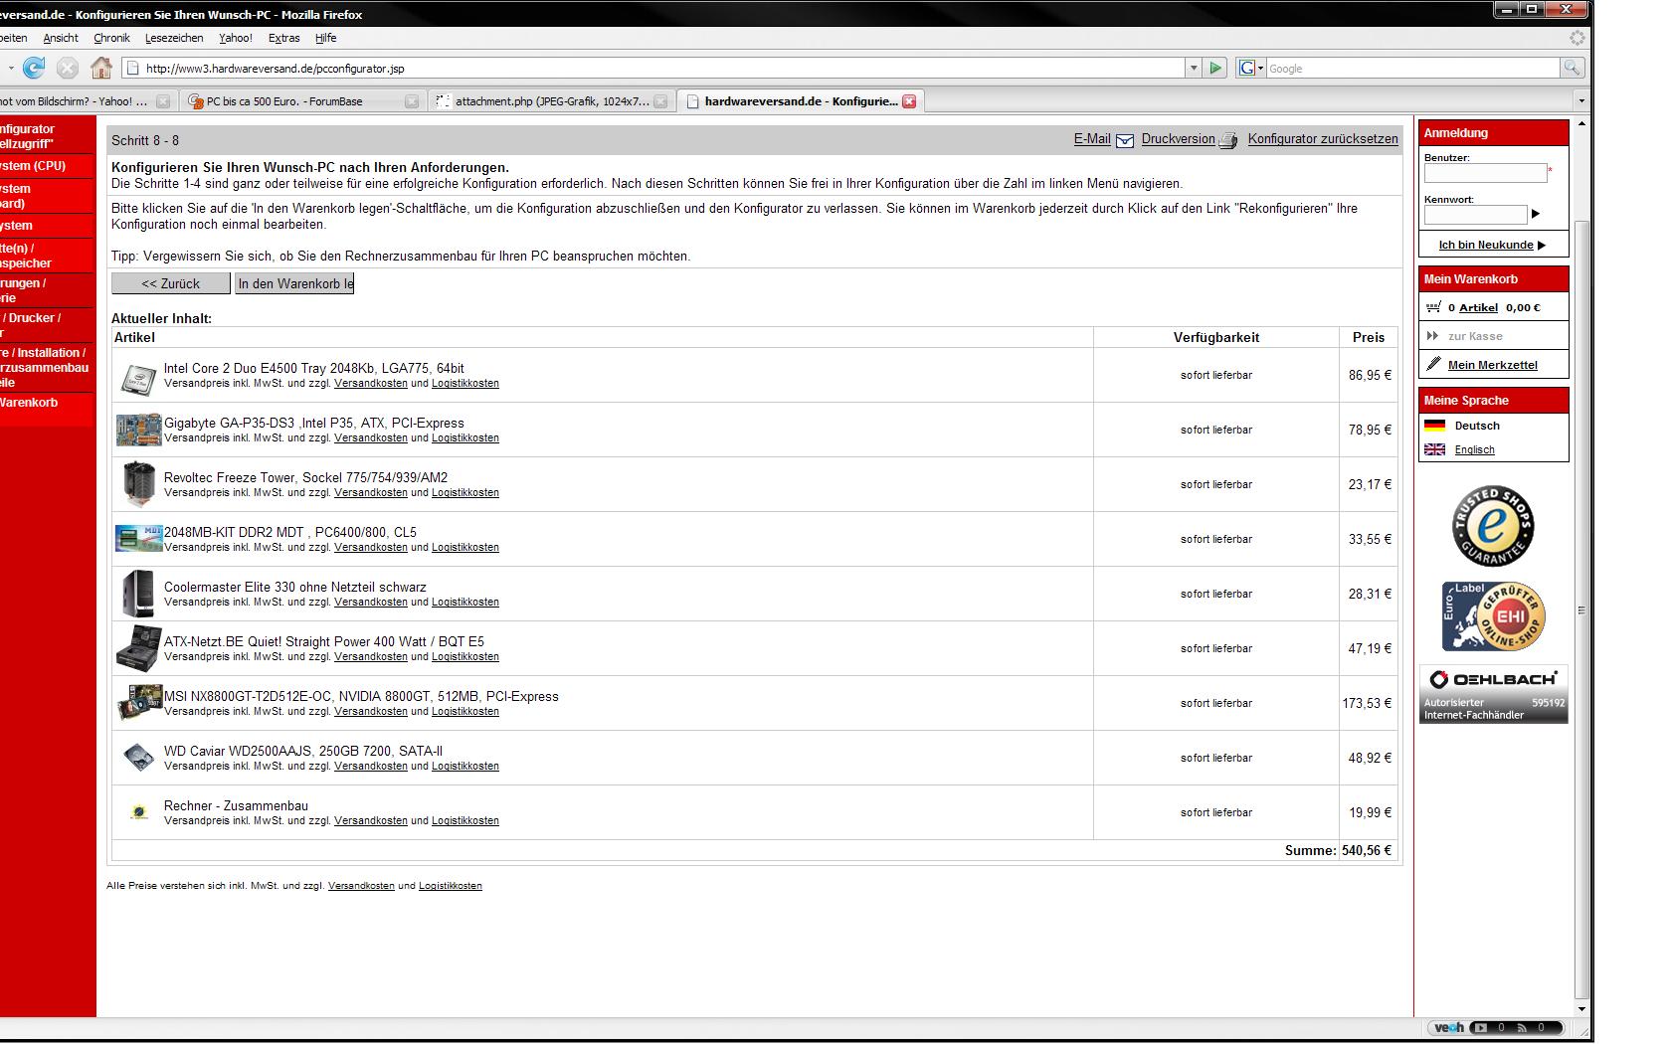The height and width of the screenshot is (1044, 1671).
Task: Click the 2048MB-KIT DDR2 RAM thumbnail
Action: point(138,538)
